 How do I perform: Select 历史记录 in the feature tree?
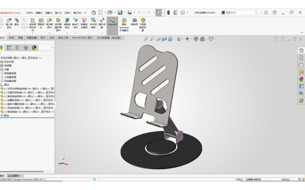9,62
